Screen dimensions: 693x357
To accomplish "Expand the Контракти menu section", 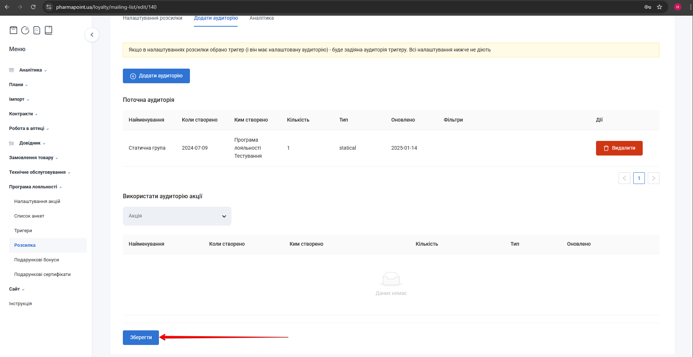I will coord(23,114).
